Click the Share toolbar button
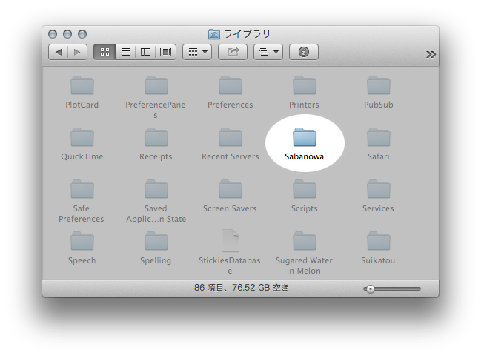Screen dimensions: 504x356 (233, 52)
